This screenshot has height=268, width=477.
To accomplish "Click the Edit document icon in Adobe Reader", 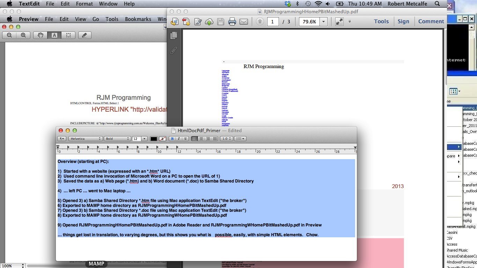I will click(x=198, y=22).
